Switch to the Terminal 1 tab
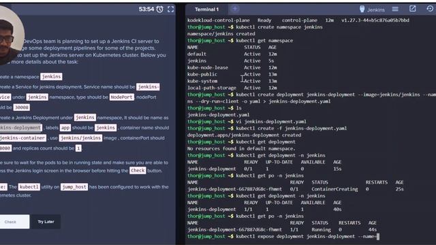The width and height of the screenshot is (436, 245). pyautogui.click(x=206, y=10)
